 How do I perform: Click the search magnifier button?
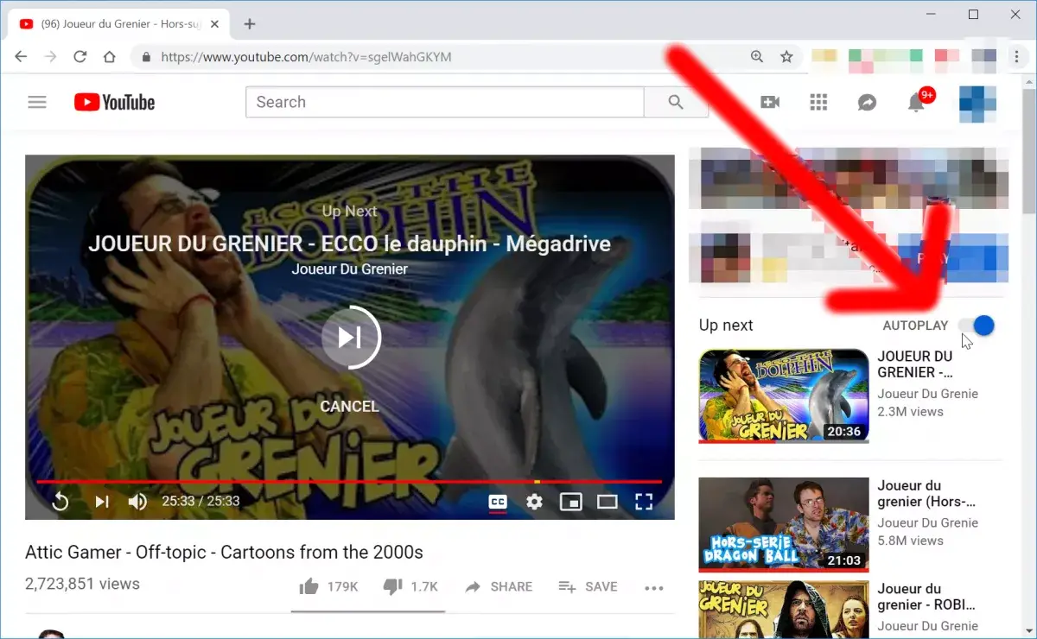pyautogui.click(x=676, y=102)
